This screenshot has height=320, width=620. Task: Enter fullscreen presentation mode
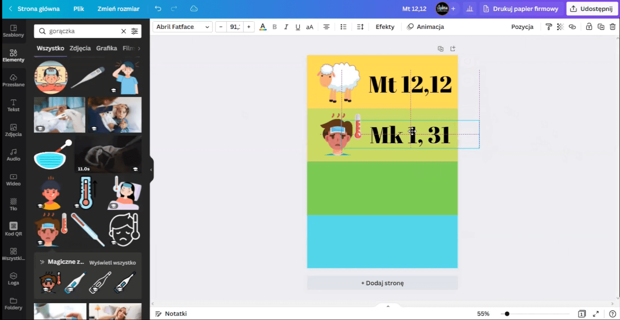pyautogui.click(x=596, y=314)
